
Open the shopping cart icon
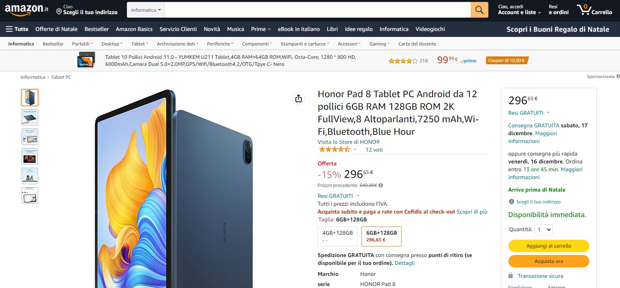tap(594, 10)
